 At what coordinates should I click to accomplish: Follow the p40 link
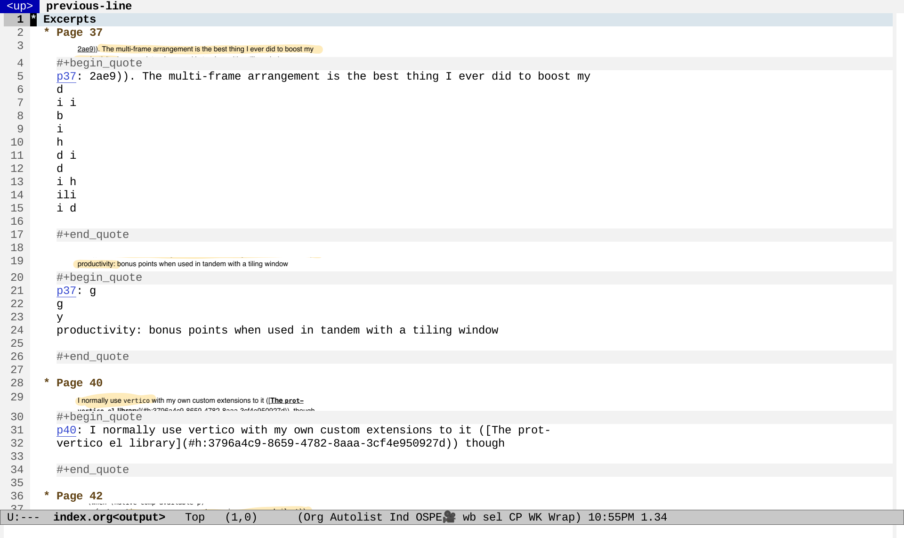(66, 430)
